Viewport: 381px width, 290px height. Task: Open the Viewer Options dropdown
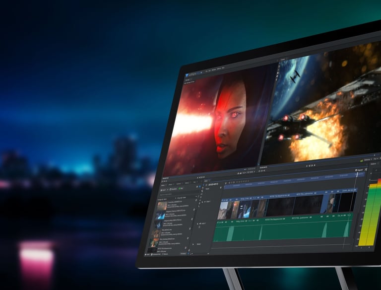click(367, 160)
